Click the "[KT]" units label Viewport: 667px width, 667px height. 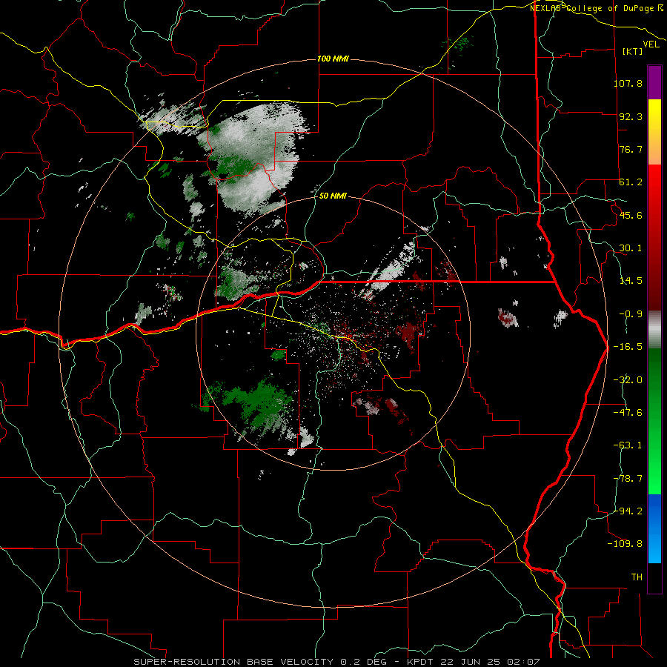point(633,51)
